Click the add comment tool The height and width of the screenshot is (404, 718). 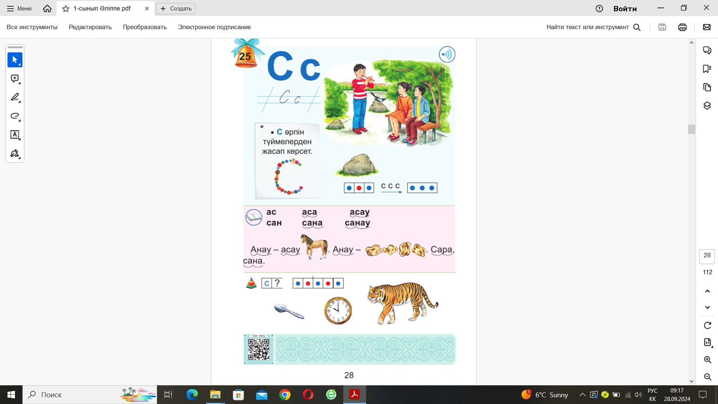tap(15, 79)
